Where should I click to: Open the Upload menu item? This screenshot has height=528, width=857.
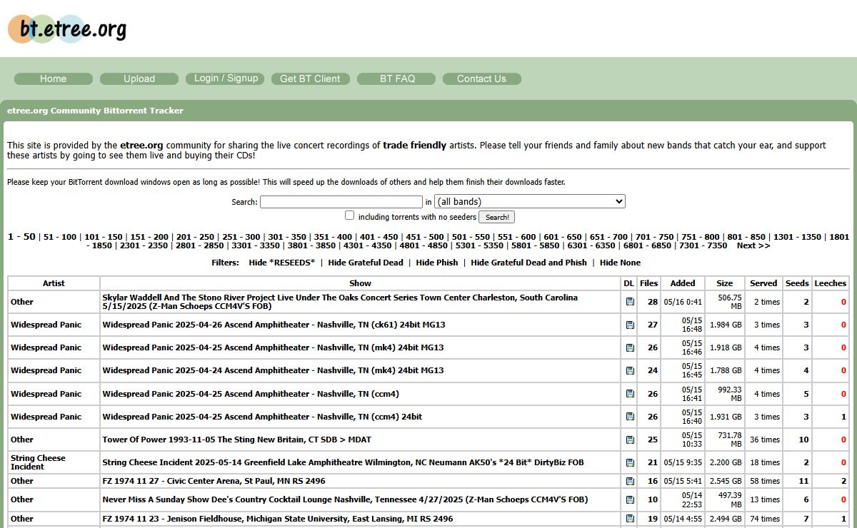point(139,78)
